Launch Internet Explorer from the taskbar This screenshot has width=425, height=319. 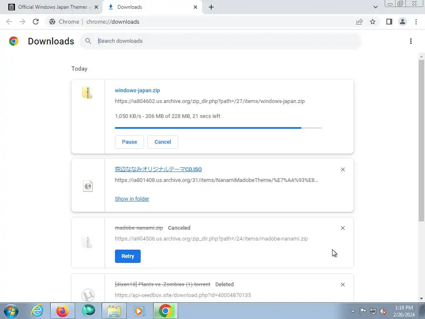click(37, 311)
